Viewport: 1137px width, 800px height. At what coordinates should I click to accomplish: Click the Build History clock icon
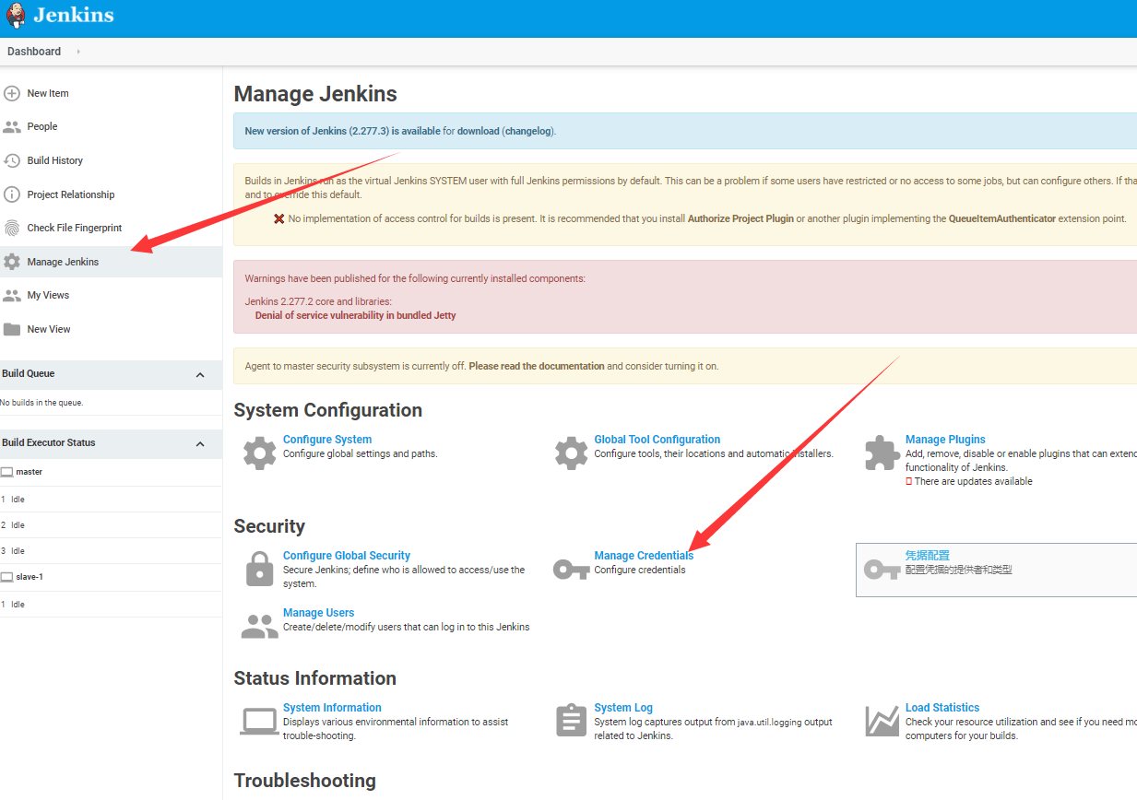click(12, 160)
